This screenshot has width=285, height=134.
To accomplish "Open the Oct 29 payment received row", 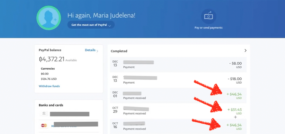I will (178, 111).
